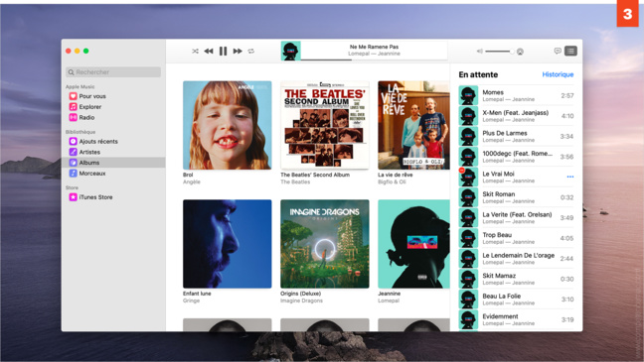This screenshot has width=644, height=362.
Task: Click the Albums sidebar icon
Action: pos(73,163)
